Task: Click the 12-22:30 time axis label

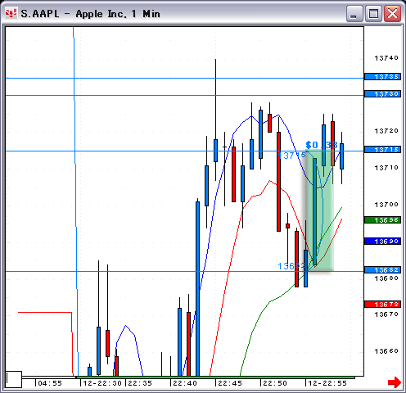Action: 102,383
